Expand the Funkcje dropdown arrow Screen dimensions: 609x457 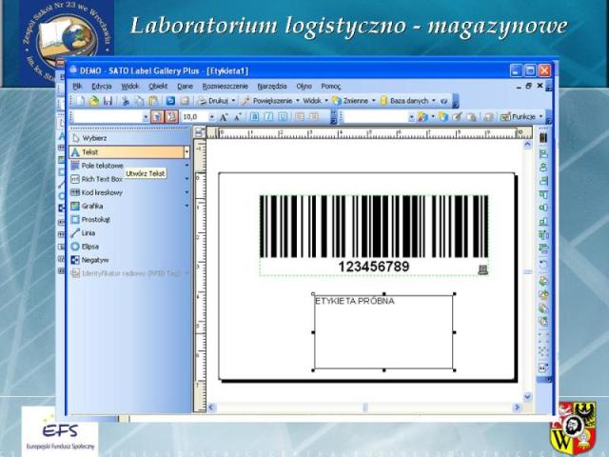(540, 116)
